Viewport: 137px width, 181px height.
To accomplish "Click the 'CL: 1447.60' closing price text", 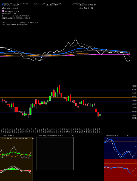I will (x=52, y=5).
